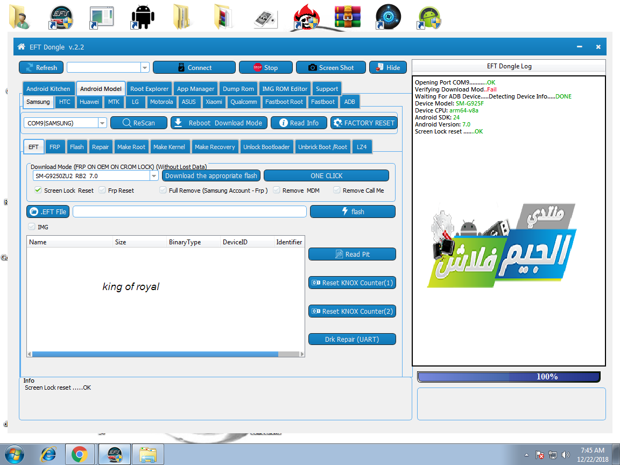Toggle Full Remove Samsung Account checkbox
This screenshot has height=465, width=620.
(163, 190)
